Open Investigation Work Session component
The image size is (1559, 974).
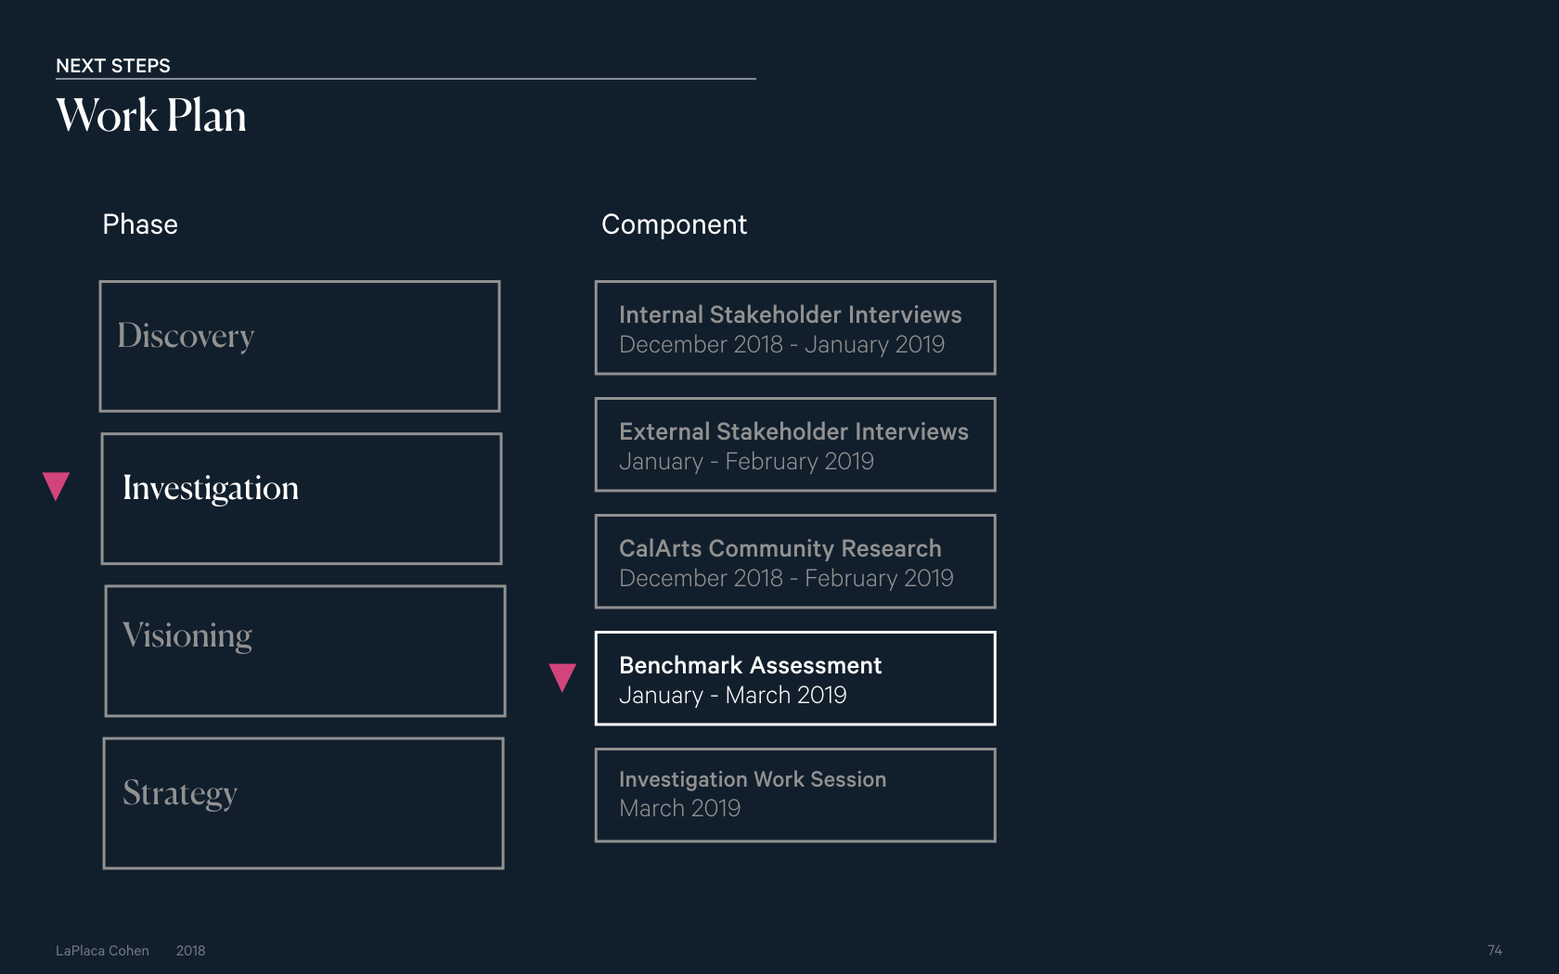coord(795,795)
